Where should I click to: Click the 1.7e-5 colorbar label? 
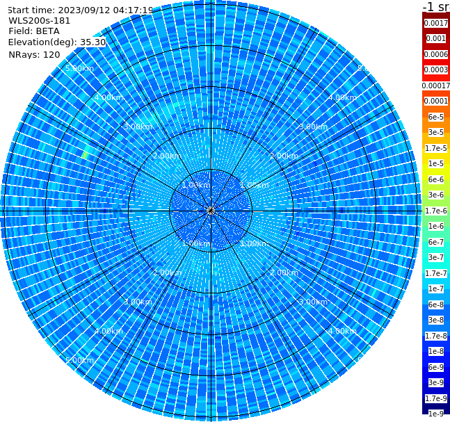coord(436,148)
